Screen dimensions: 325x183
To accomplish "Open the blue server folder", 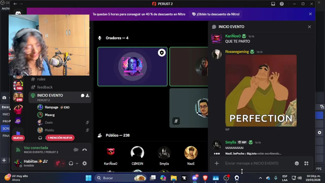I will coord(18,133).
